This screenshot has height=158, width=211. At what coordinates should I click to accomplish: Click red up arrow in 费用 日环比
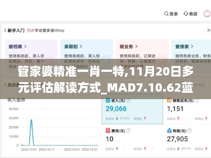[x=117, y=149]
